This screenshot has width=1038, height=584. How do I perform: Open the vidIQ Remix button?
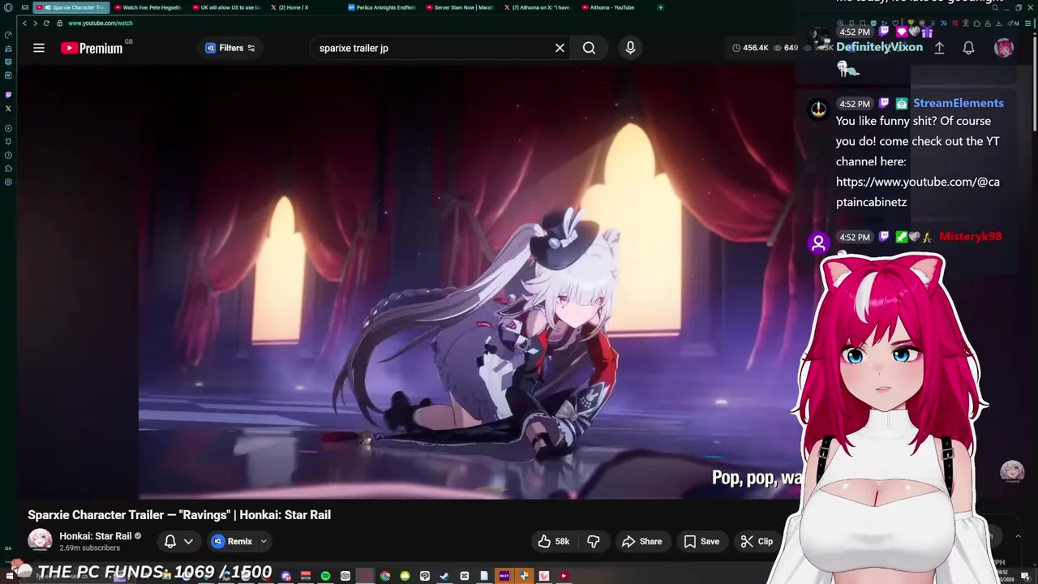point(233,541)
